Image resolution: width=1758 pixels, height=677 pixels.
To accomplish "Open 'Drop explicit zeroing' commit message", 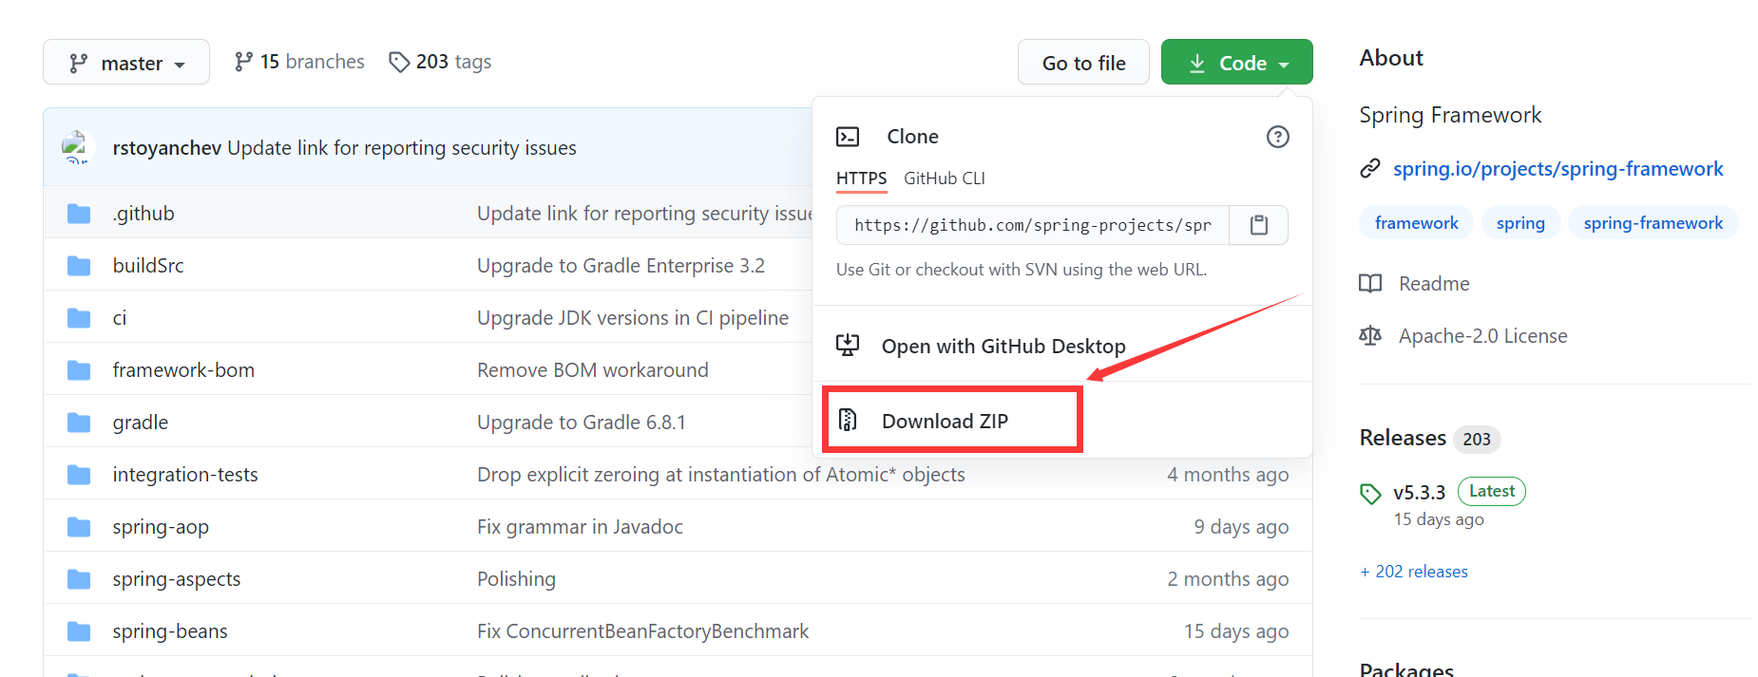I will click(x=721, y=475).
